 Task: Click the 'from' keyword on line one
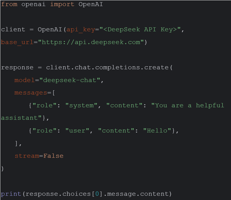[x=9, y=4]
